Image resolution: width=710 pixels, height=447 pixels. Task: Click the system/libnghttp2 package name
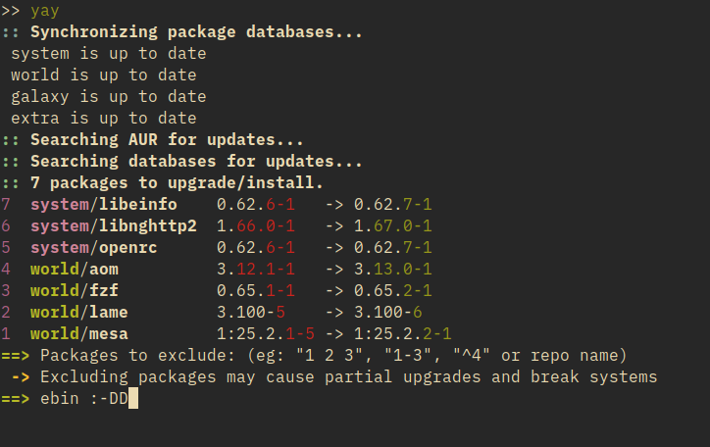click(113, 226)
